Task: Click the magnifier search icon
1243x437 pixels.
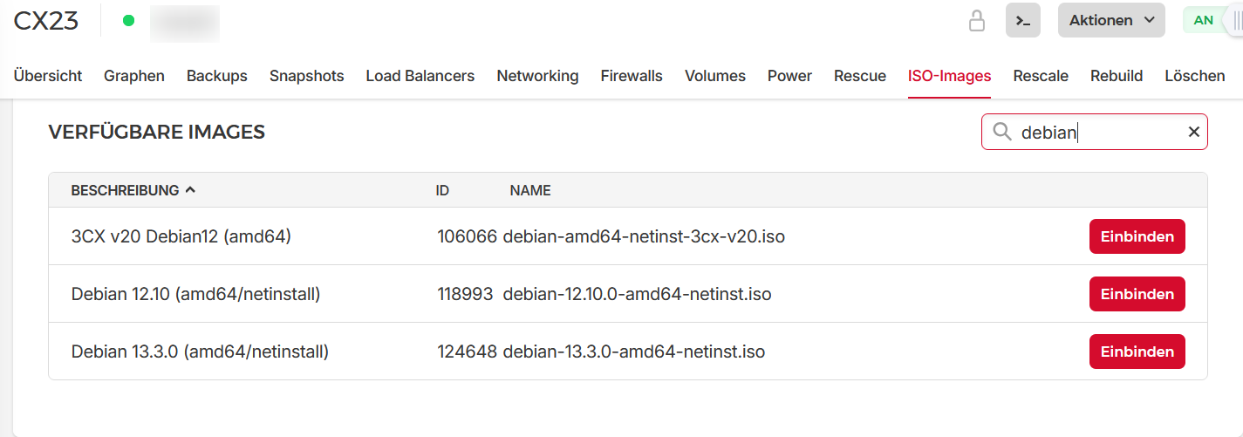Action: click(x=1002, y=132)
